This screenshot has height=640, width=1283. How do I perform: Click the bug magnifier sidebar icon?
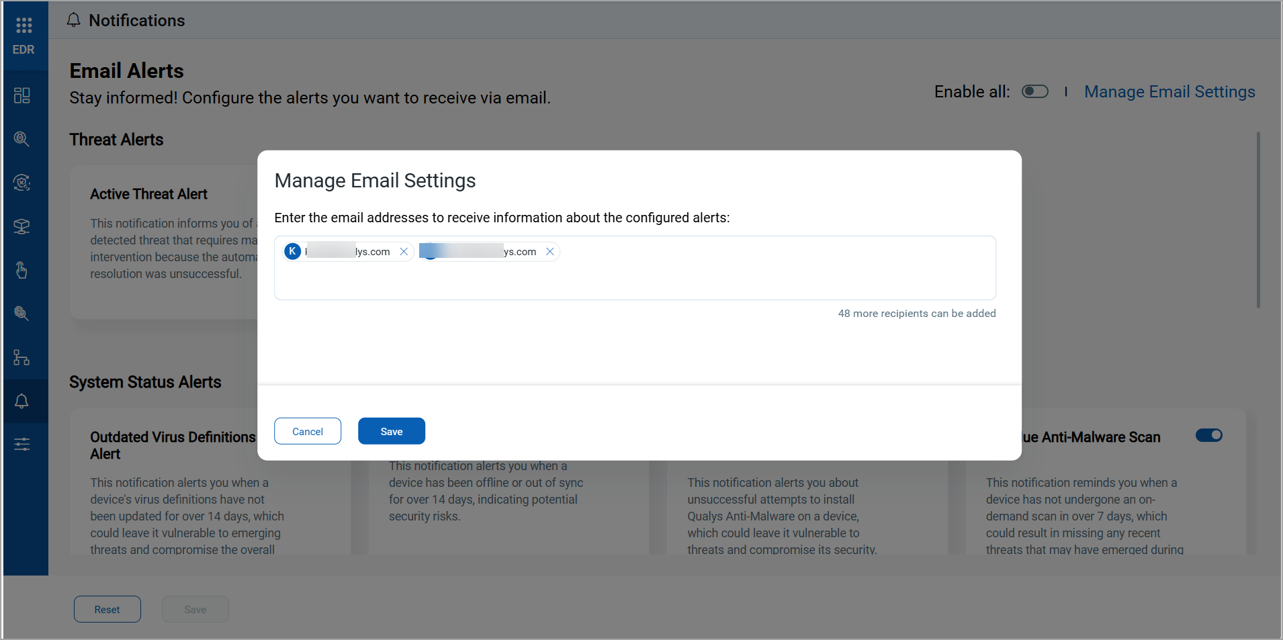pyautogui.click(x=21, y=139)
